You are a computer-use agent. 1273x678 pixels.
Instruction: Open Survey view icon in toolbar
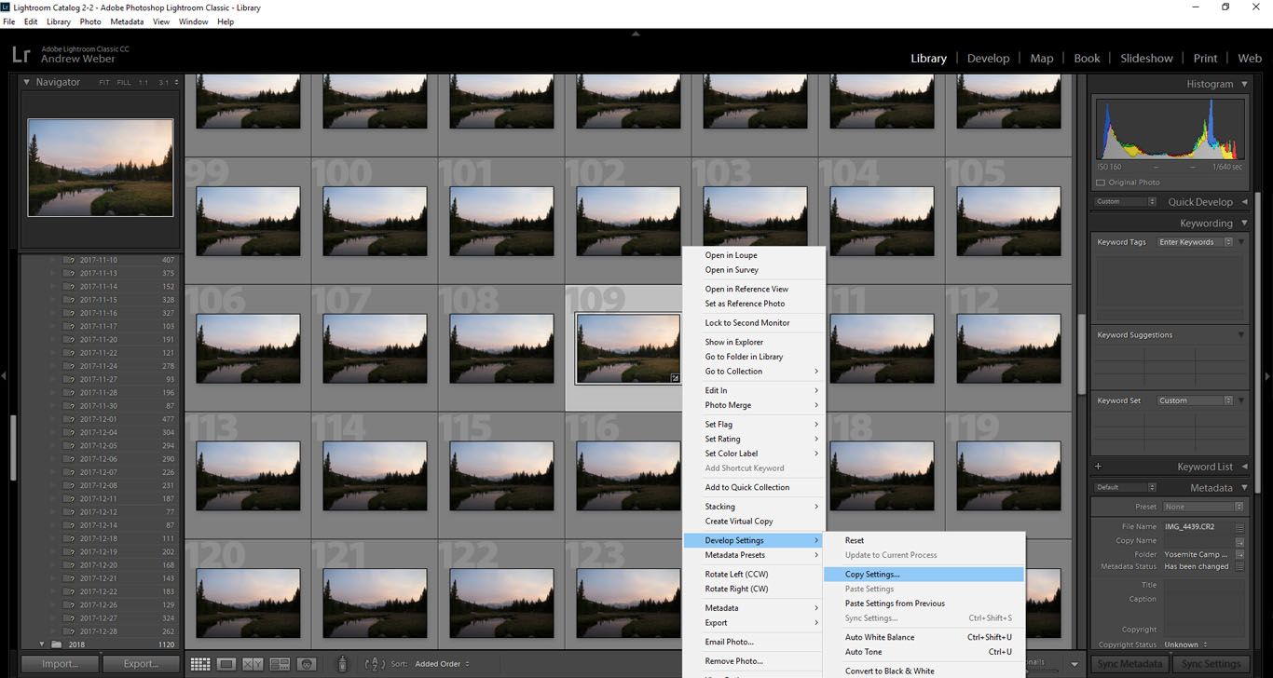click(x=280, y=664)
